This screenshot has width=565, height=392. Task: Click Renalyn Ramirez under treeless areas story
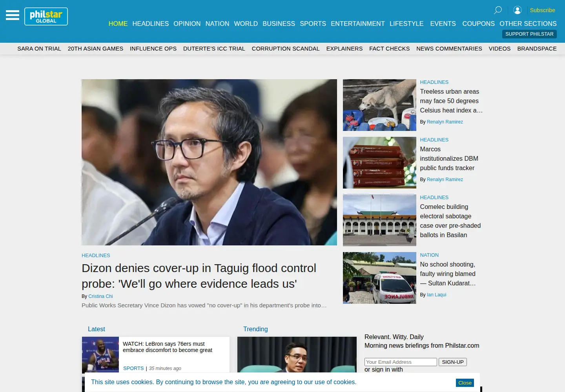click(x=445, y=122)
